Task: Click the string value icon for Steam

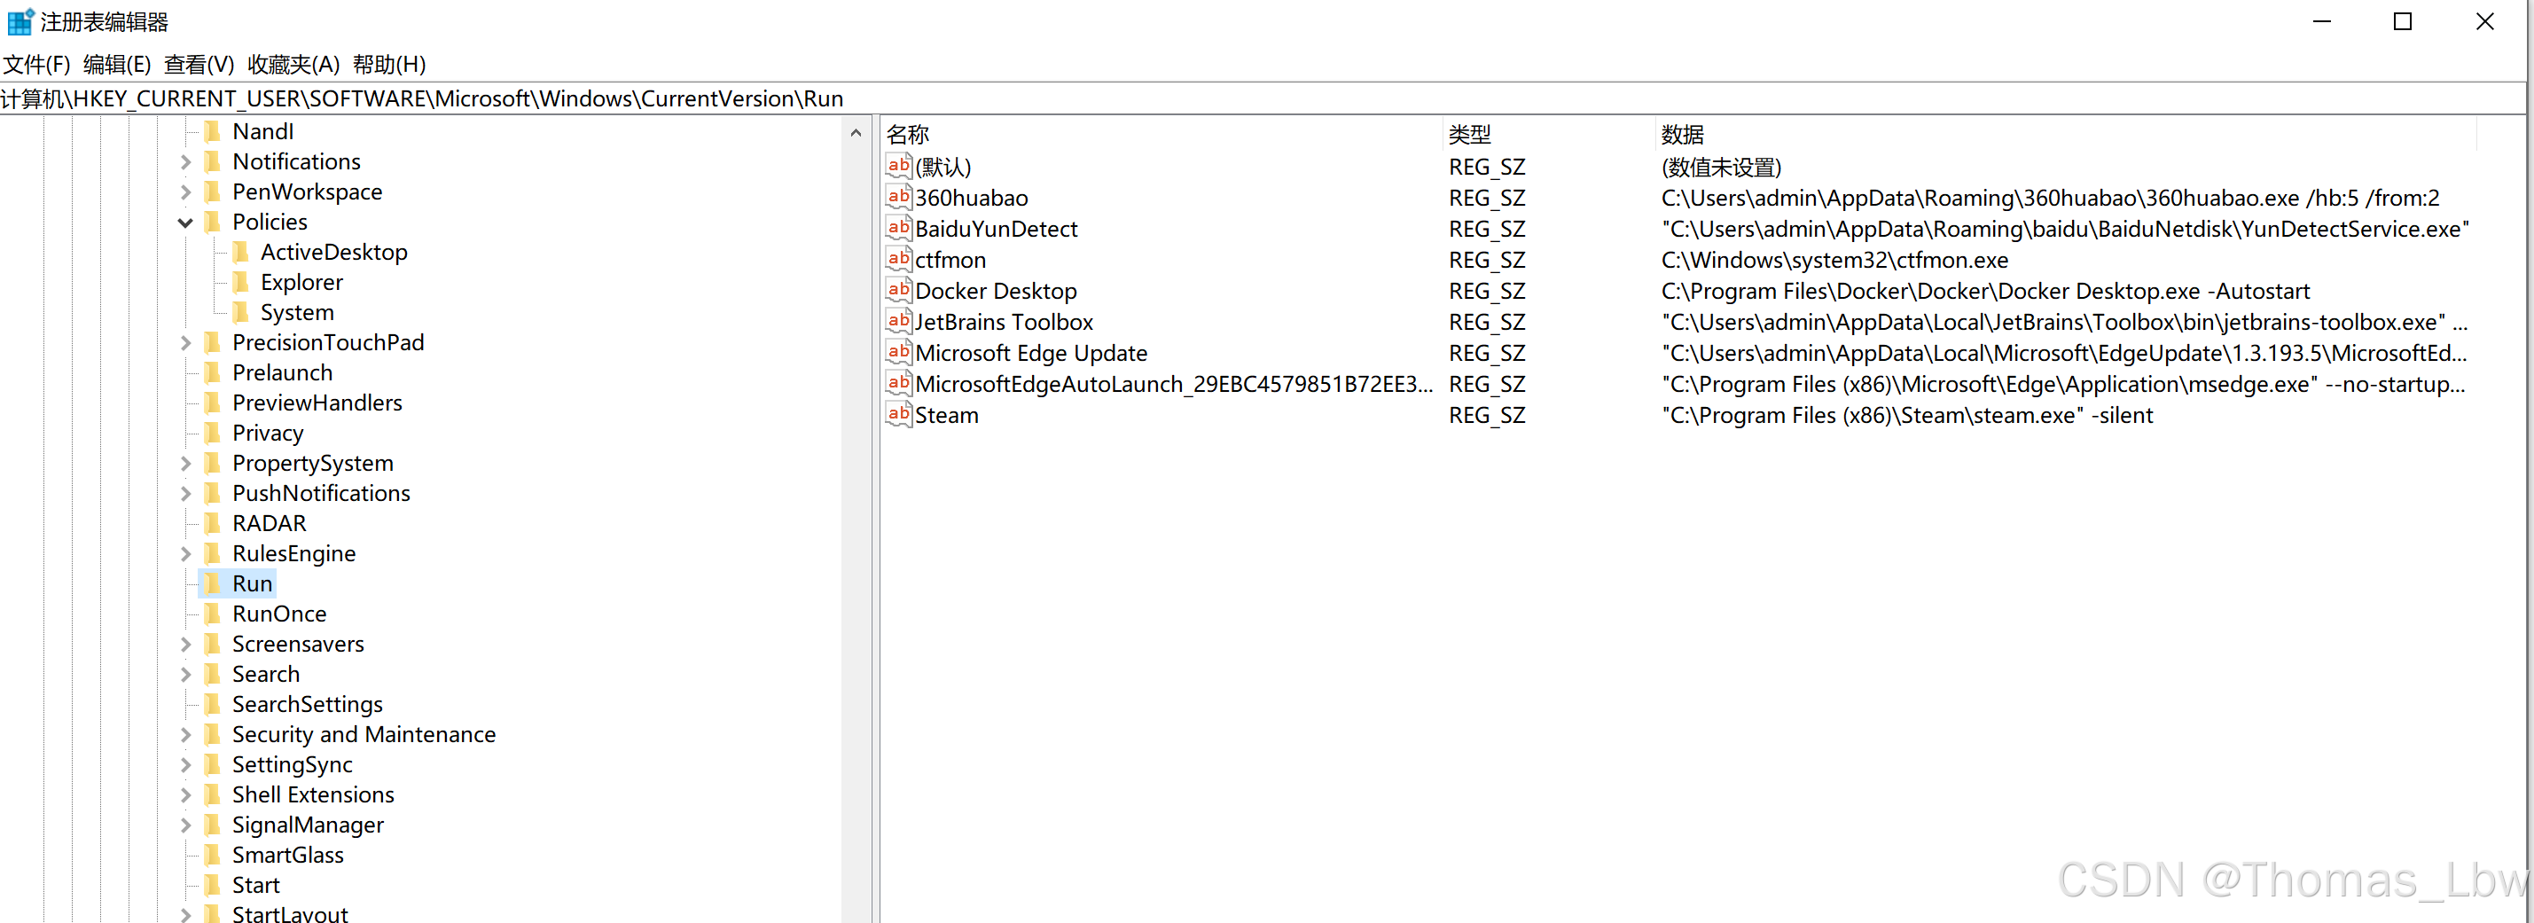Action: [898, 414]
